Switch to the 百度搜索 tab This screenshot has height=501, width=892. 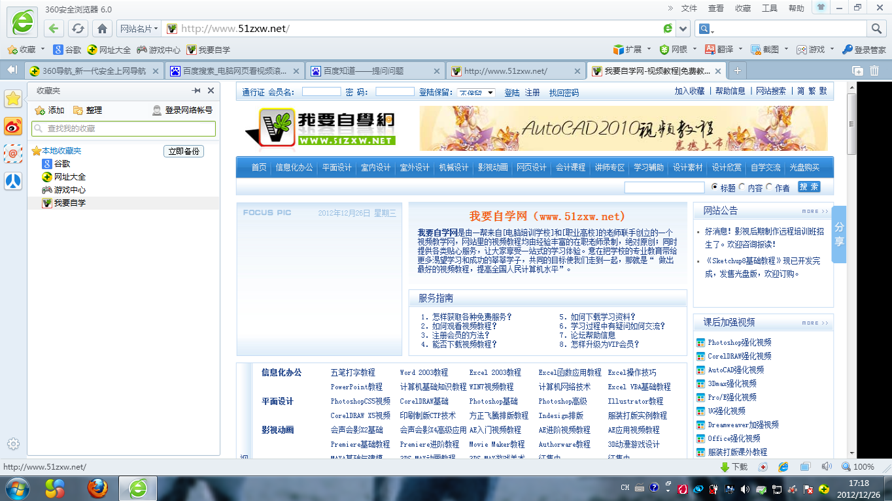coord(234,71)
